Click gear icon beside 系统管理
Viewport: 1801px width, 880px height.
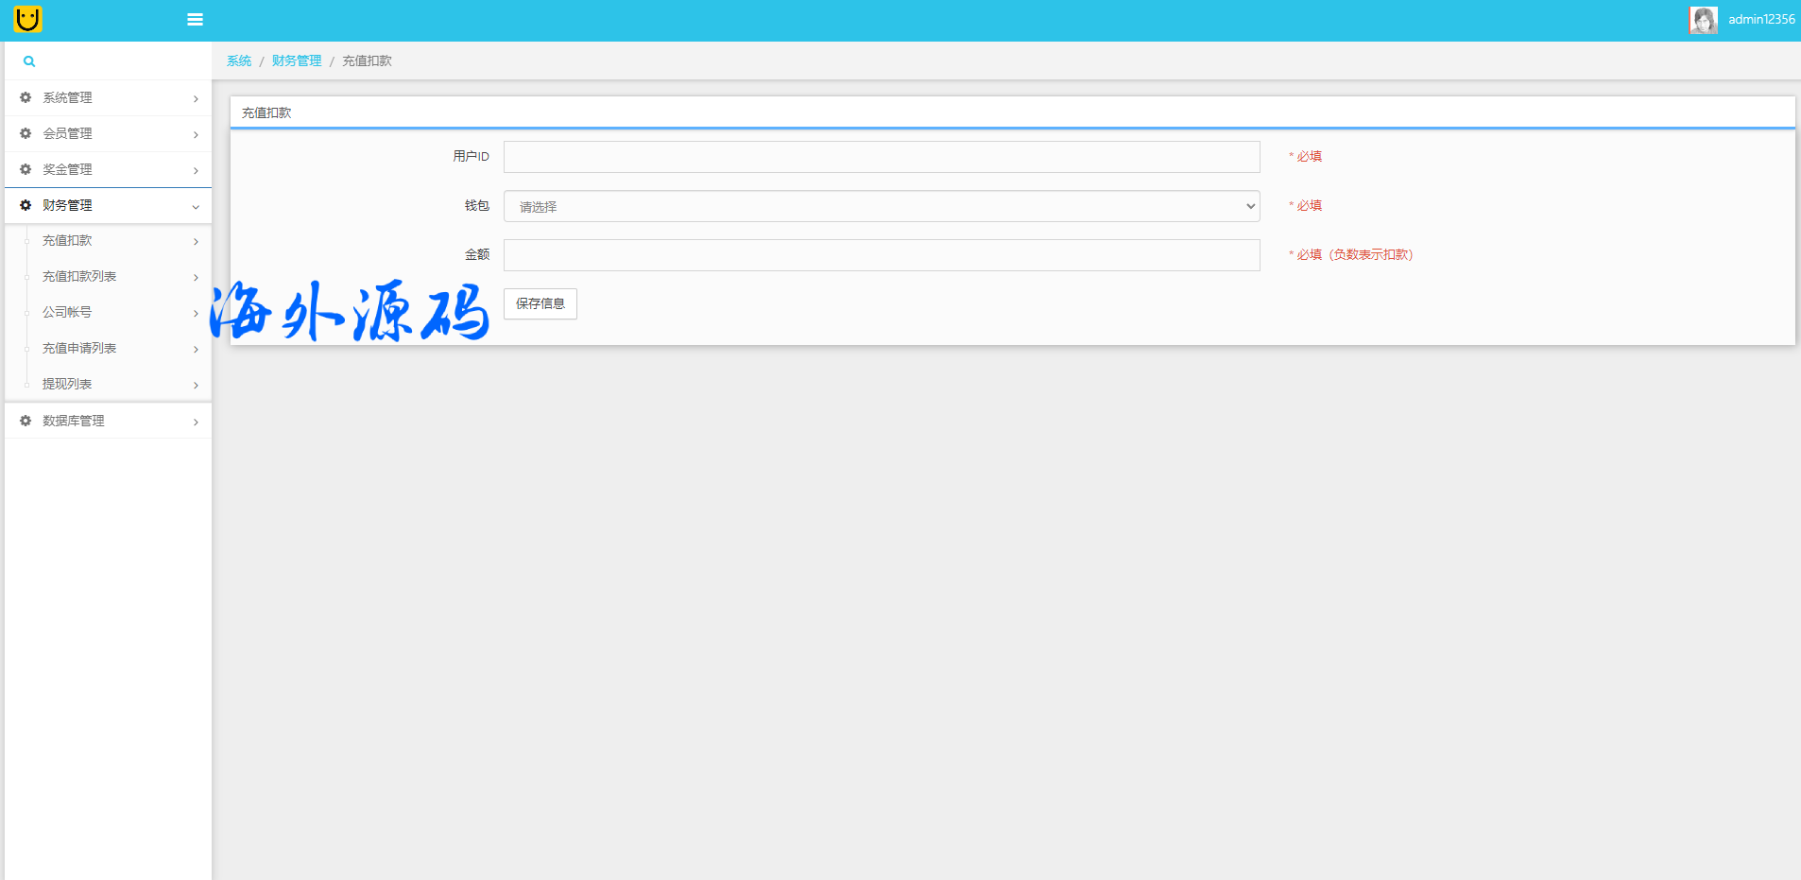point(26,97)
